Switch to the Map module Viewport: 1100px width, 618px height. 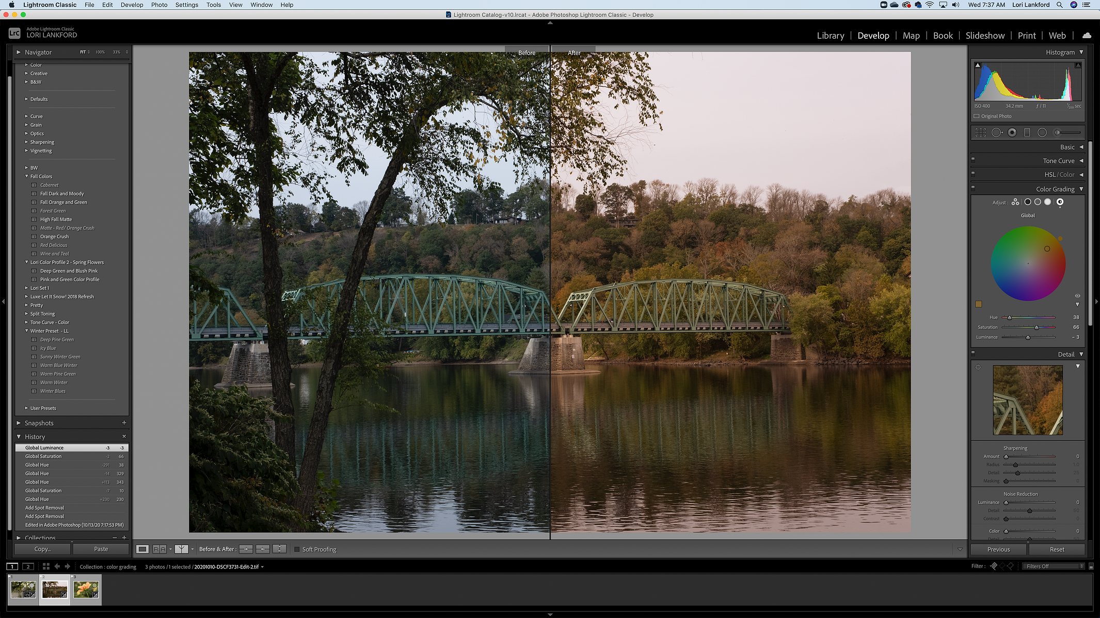click(x=911, y=36)
